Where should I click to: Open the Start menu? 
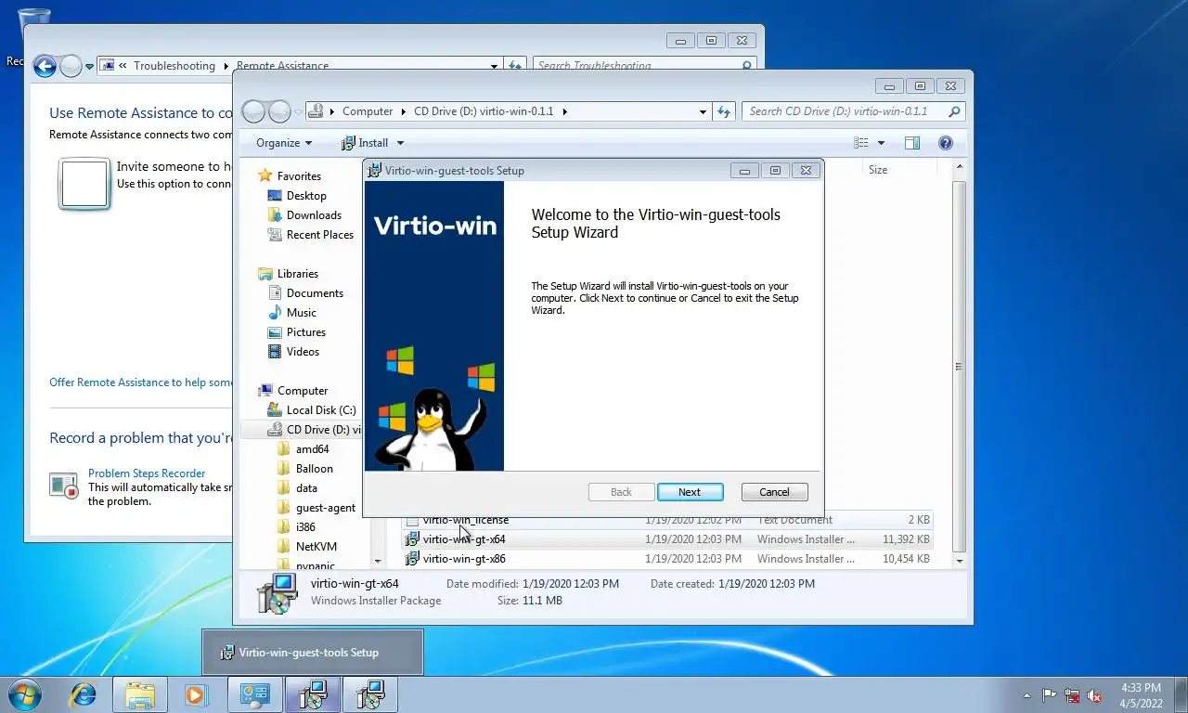[24, 694]
